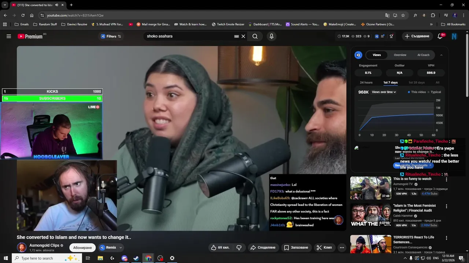Open vidIQ icon in the stats bar
The height and width of the screenshot is (263, 469).
tap(377, 36)
